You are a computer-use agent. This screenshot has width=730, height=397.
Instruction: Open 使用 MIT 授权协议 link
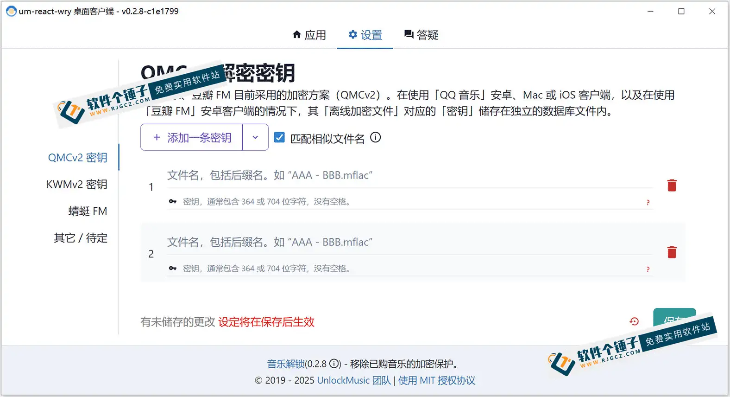tap(436, 380)
